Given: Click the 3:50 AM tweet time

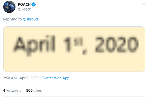Looking at the screenshot, I should coord(10,78).
